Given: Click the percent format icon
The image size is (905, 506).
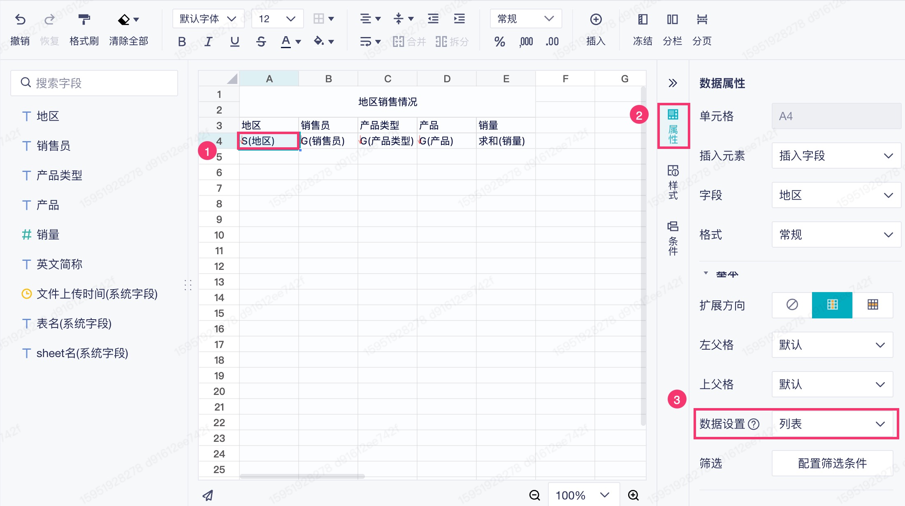Looking at the screenshot, I should [x=499, y=42].
